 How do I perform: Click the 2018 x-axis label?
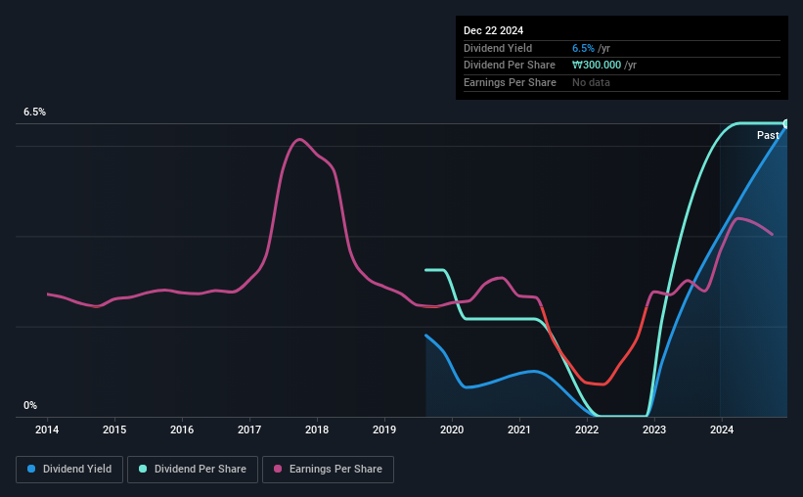pos(317,429)
